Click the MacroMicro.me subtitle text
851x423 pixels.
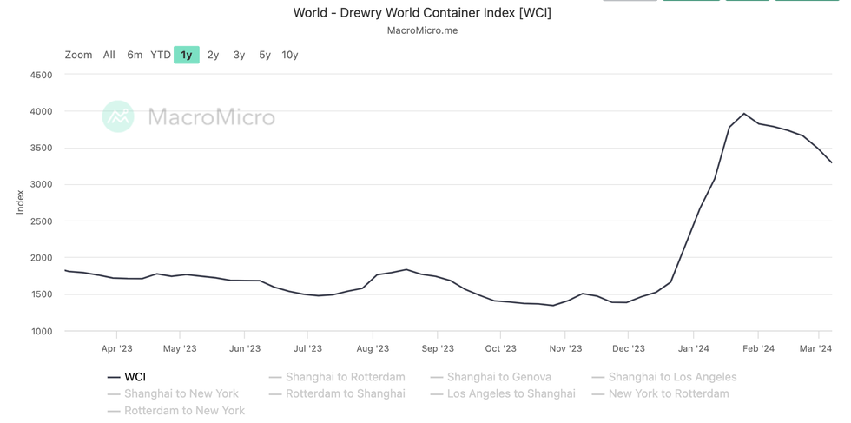point(422,30)
